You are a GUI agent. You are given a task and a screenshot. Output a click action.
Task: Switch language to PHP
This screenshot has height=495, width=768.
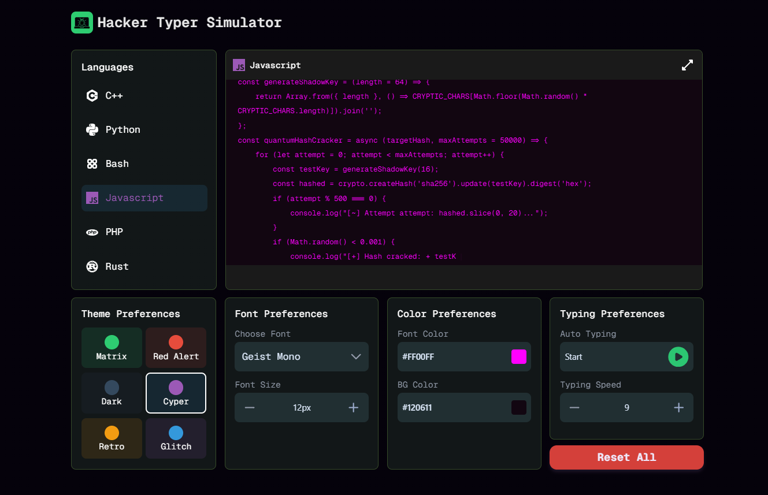[144, 232]
